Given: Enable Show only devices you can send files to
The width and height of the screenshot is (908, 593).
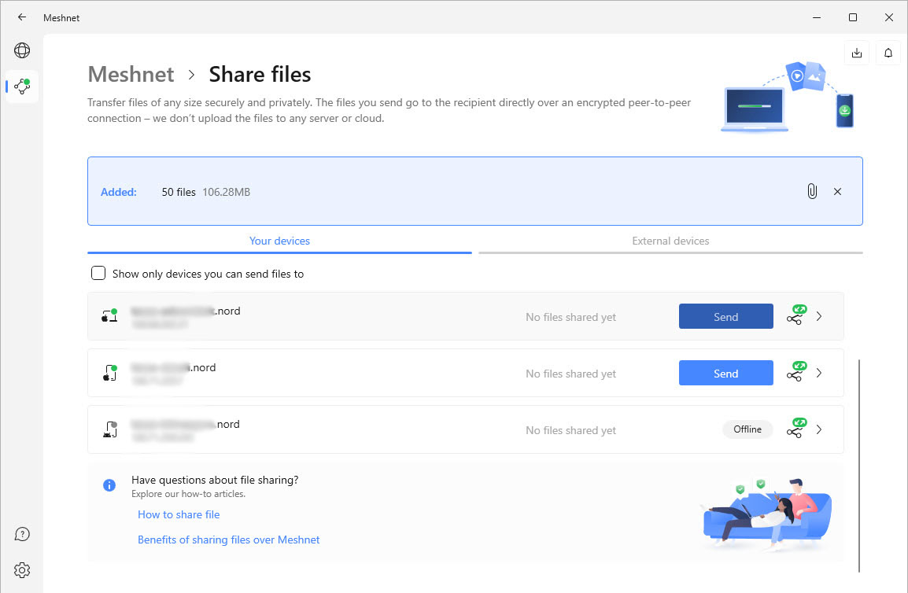Looking at the screenshot, I should tap(98, 274).
